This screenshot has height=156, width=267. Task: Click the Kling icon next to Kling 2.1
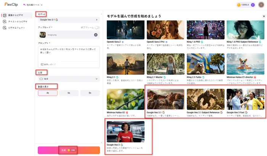pyautogui.click(x=117, y=77)
